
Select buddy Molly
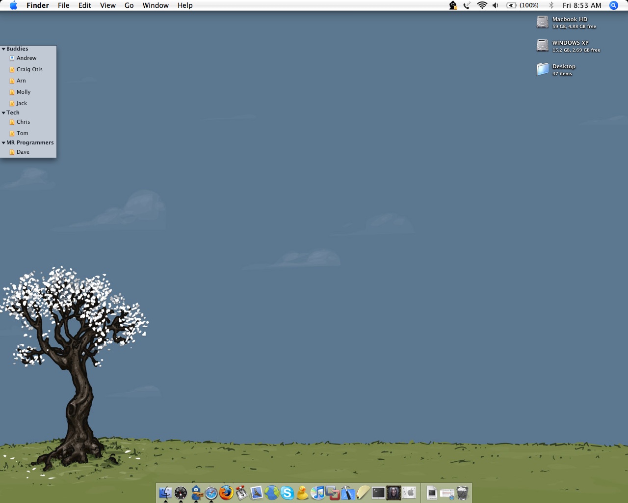click(28, 92)
